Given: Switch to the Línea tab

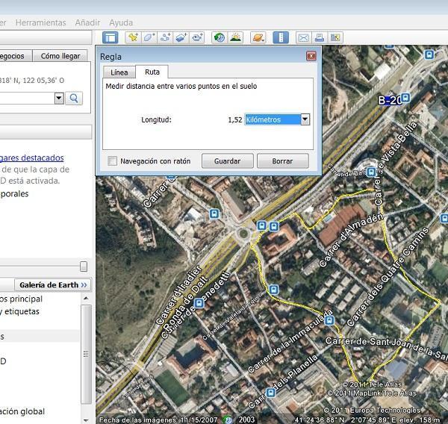Looking at the screenshot, I should [119, 72].
